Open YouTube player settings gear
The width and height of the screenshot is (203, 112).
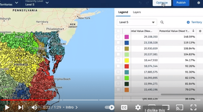[138, 107]
